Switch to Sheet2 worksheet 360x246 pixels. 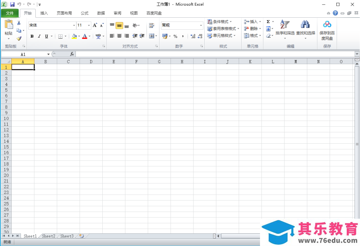tap(48, 236)
